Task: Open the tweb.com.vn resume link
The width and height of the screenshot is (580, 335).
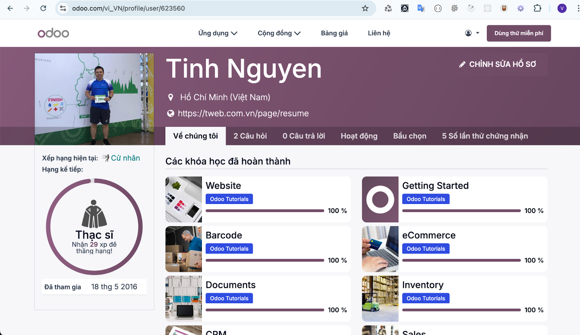Action: pos(243,113)
